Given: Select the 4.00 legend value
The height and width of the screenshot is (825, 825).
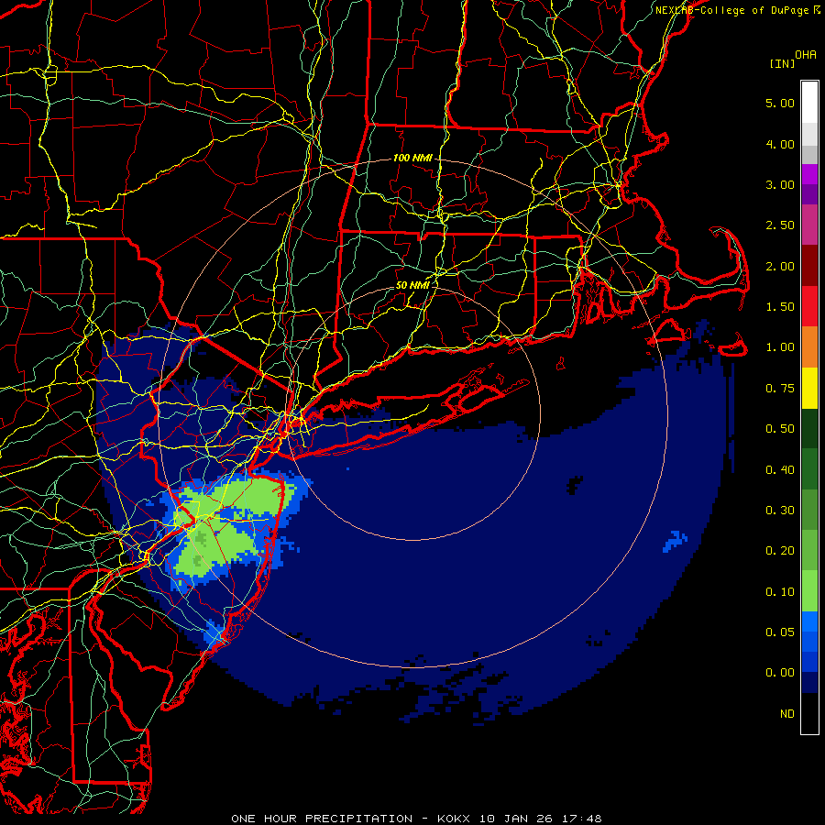Looking at the screenshot, I should pos(780,144).
